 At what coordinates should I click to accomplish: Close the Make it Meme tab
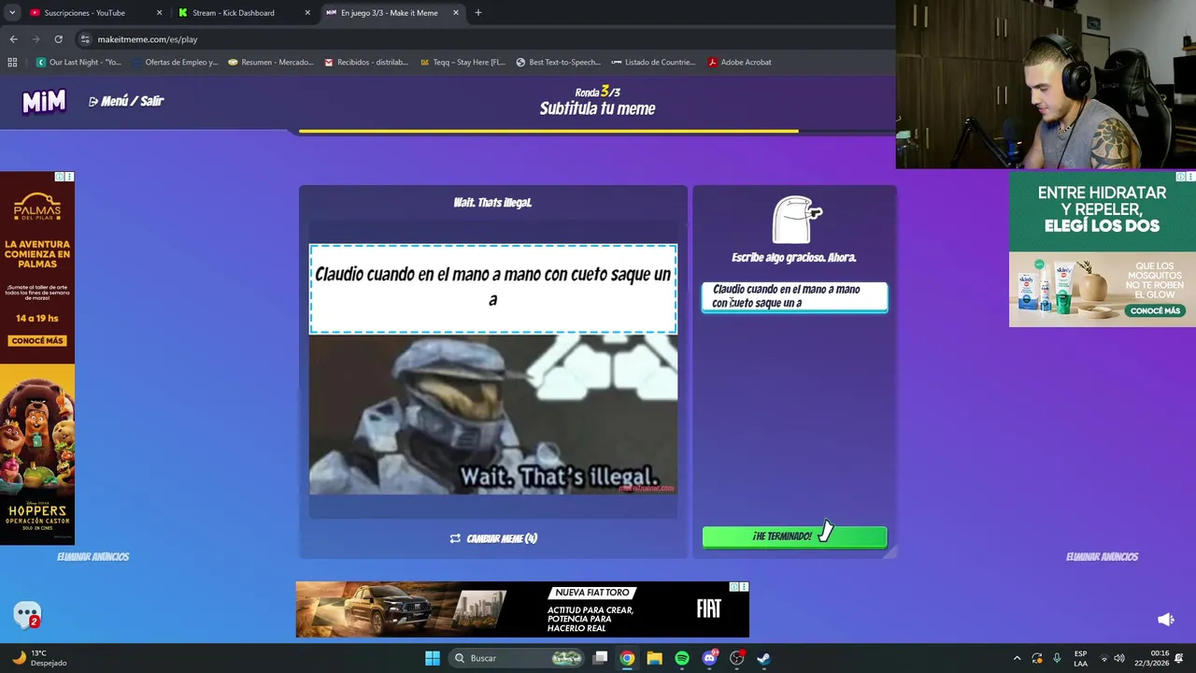click(x=456, y=13)
